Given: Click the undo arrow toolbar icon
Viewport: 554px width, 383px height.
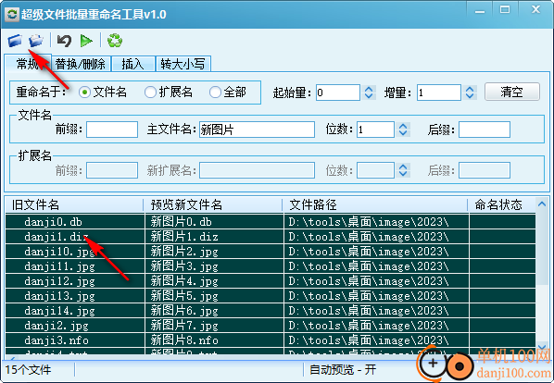Looking at the screenshot, I should point(64,41).
